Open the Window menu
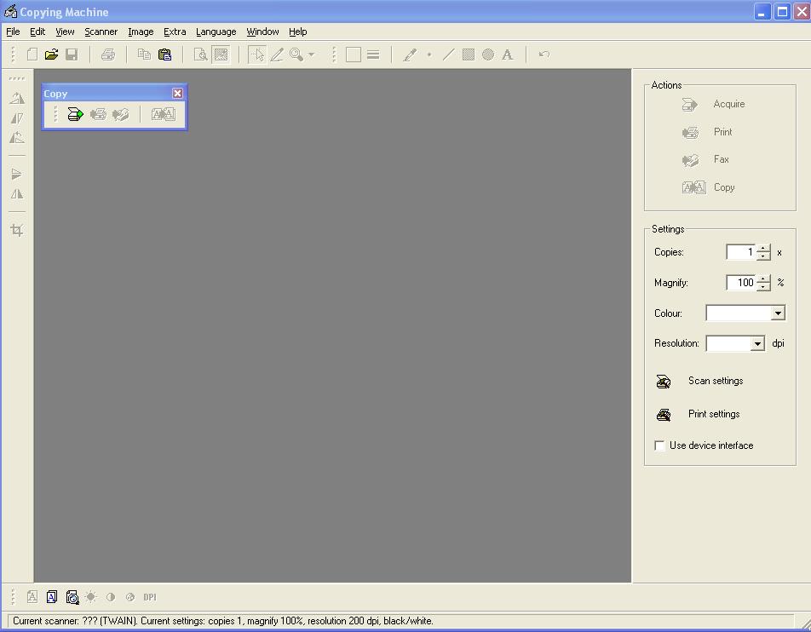The height and width of the screenshot is (632, 811). pyautogui.click(x=262, y=32)
